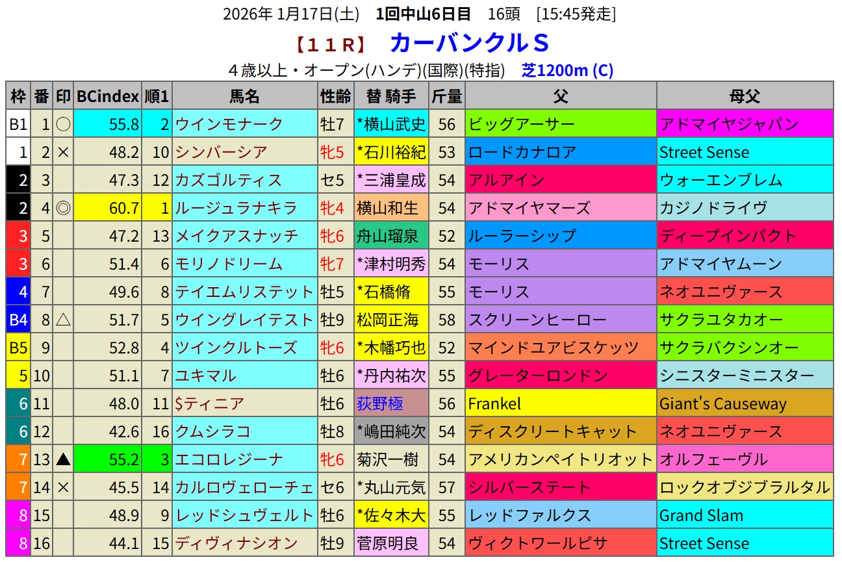The height and width of the screenshot is (562, 842).
Task: Click the ▲ mark for エコロレジーナ
Action: tap(63, 459)
